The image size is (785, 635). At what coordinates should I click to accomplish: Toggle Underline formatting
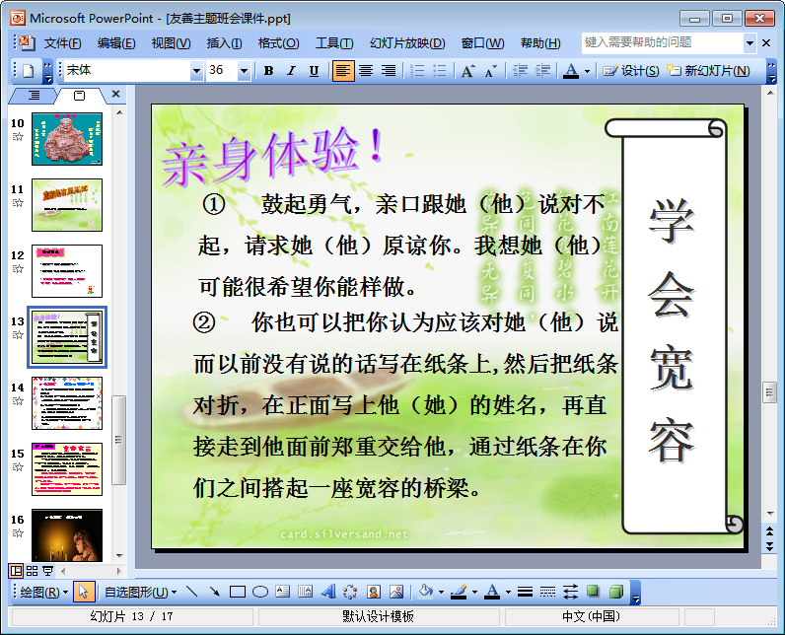tap(314, 71)
